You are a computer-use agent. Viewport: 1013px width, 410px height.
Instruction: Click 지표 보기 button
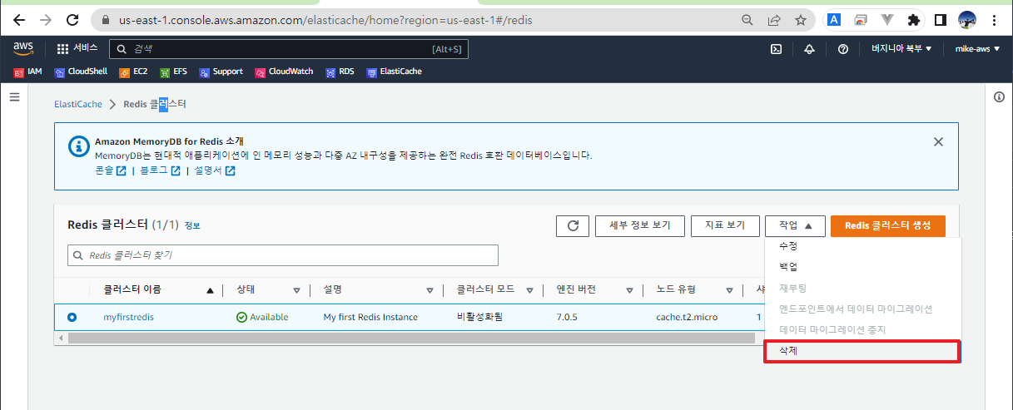[725, 225]
